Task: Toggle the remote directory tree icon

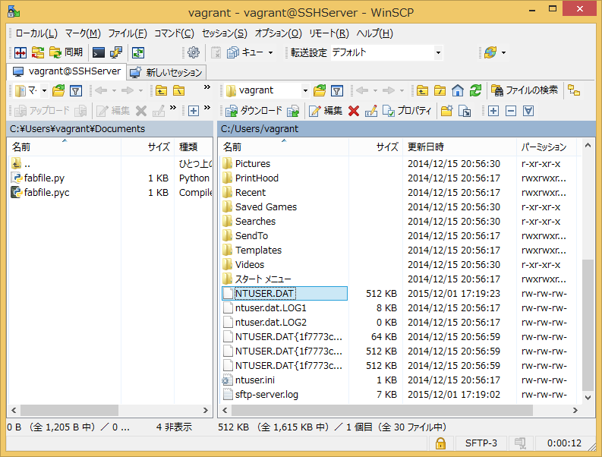Action: tap(574, 90)
